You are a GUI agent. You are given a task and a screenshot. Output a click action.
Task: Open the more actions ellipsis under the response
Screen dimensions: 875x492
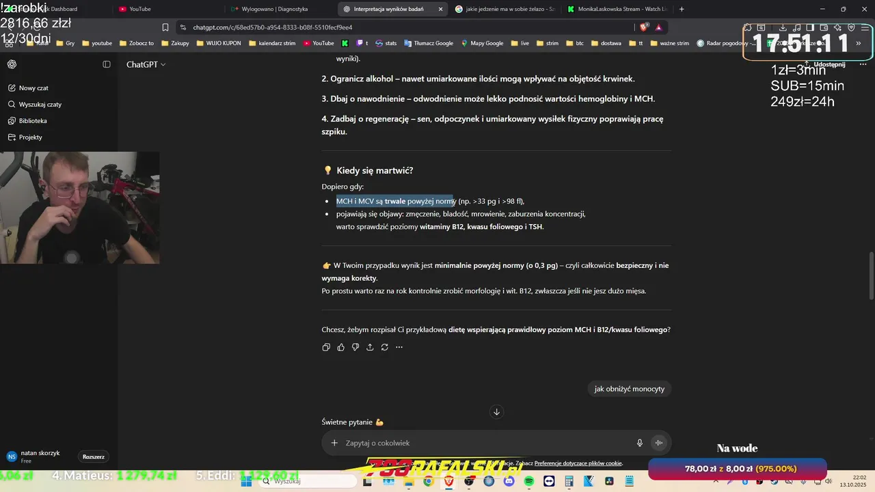coord(399,347)
